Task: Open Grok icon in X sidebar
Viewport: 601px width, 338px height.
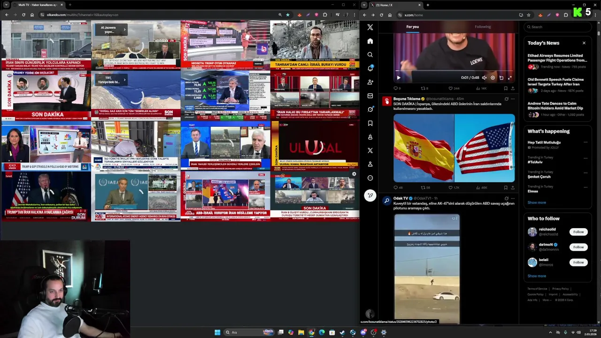Action: point(370,109)
